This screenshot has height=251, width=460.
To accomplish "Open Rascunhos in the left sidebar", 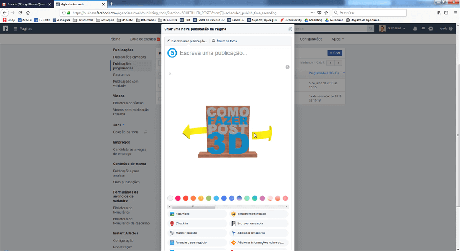I will pos(121,75).
